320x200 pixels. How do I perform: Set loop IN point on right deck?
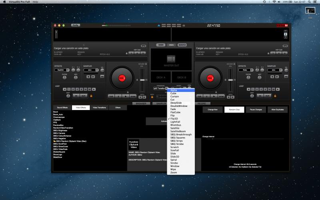pyautogui.click(x=260, y=96)
